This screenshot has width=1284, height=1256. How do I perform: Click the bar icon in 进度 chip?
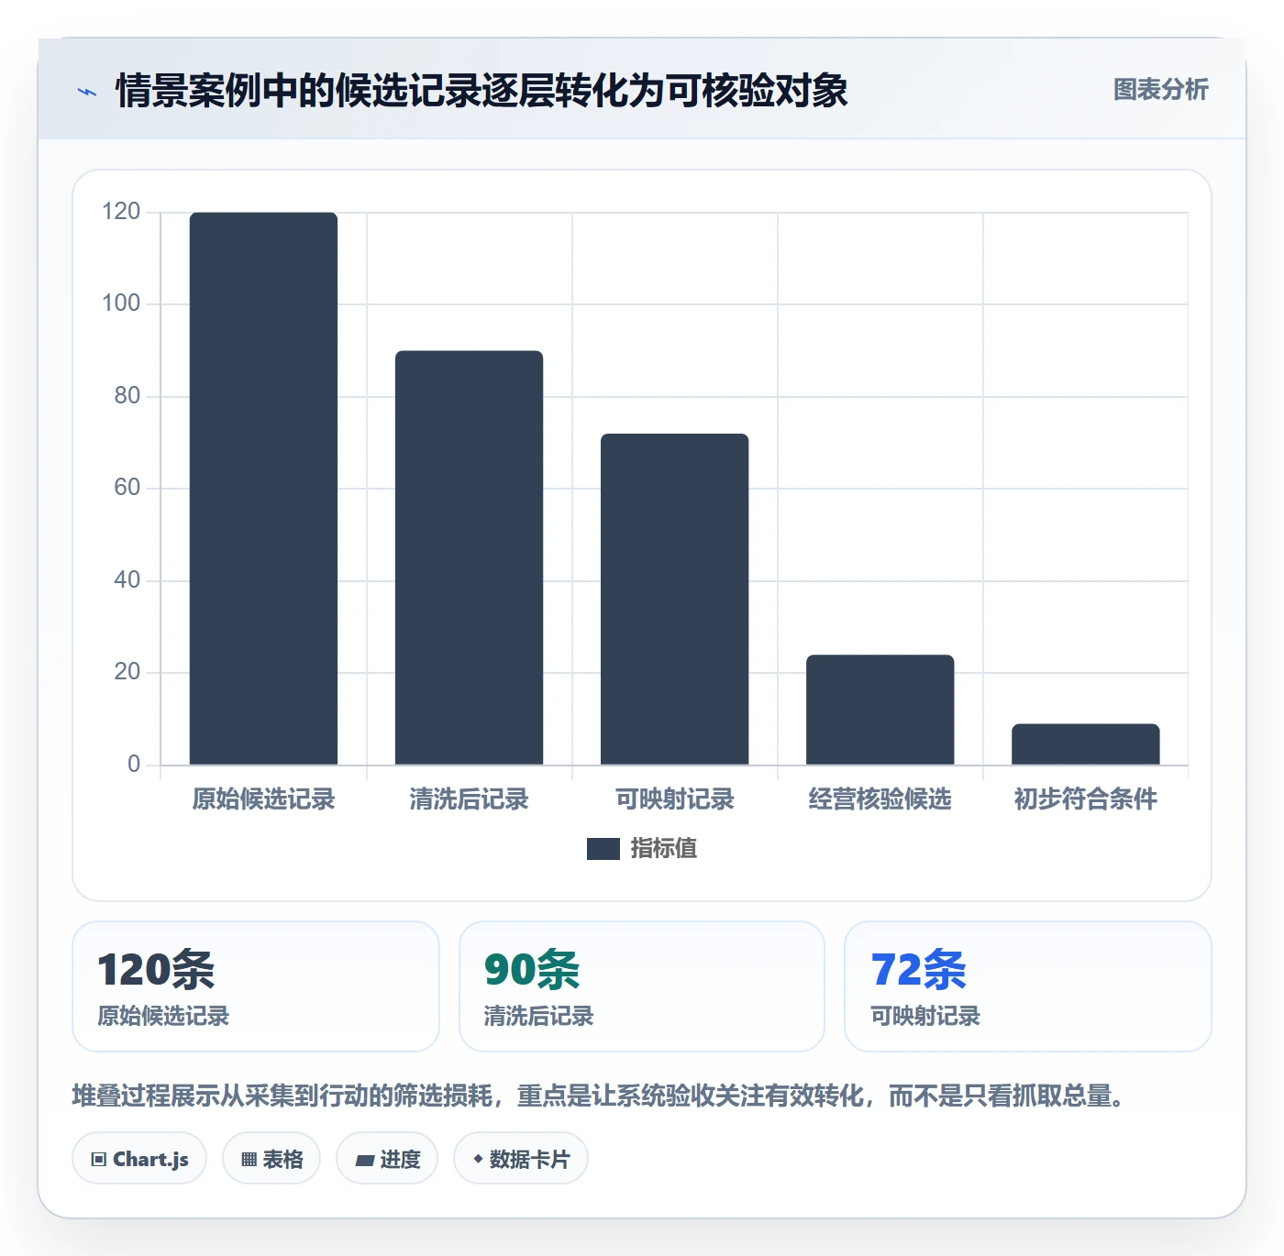[364, 1161]
